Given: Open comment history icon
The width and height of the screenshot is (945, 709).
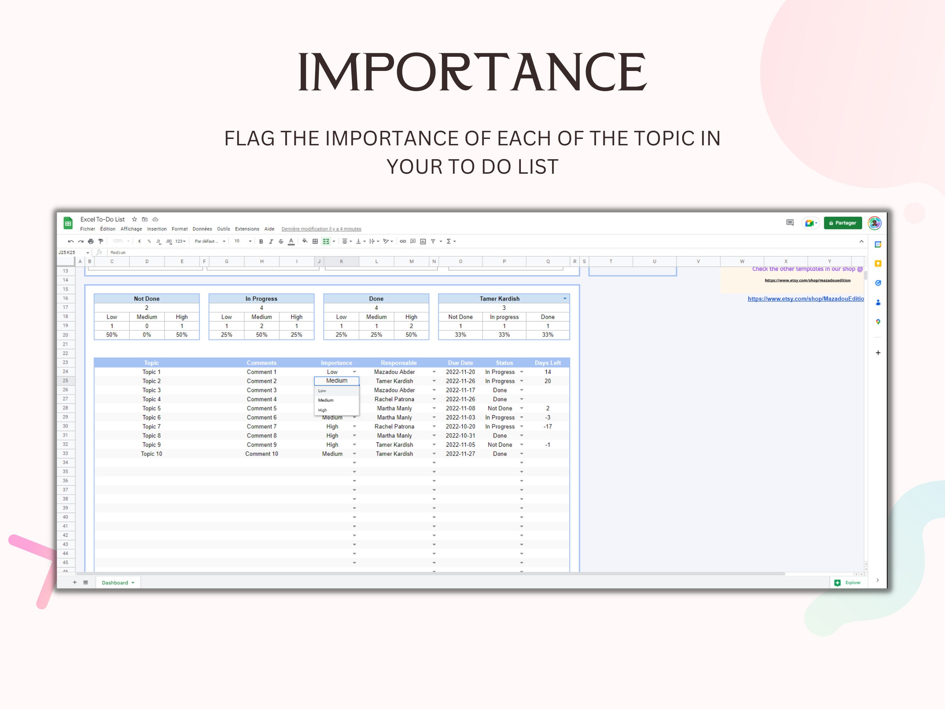Looking at the screenshot, I should [x=789, y=223].
